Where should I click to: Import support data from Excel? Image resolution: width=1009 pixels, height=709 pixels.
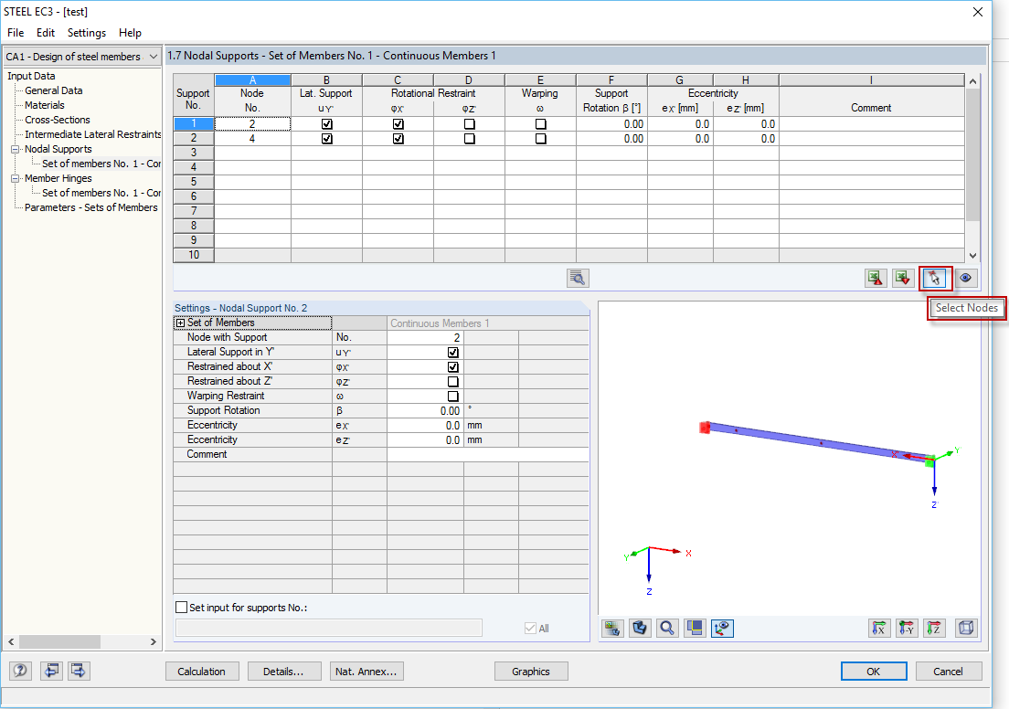(903, 278)
